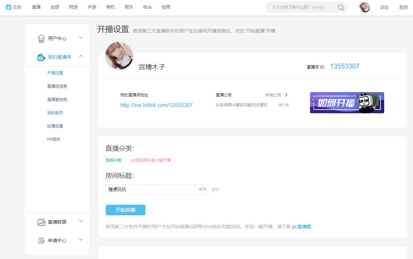The image size is (413, 259).
Task: Click the 如何开播 banner image
Action: coord(347,103)
